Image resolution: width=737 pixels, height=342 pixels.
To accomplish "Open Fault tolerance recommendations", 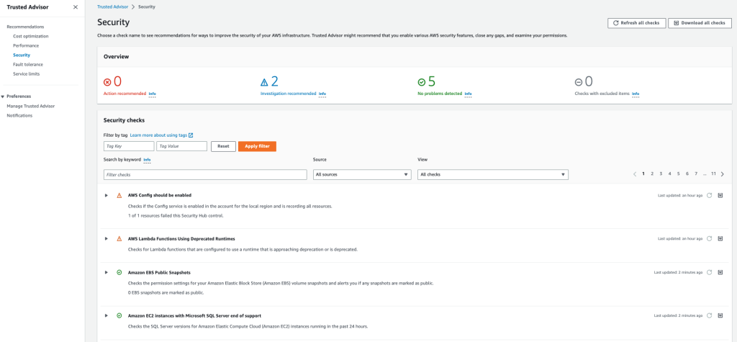I will [x=28, y=65].
